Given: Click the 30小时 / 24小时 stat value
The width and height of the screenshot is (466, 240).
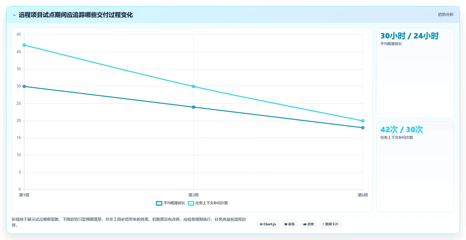Looking at the screenshot, I should tap(410, 36).
